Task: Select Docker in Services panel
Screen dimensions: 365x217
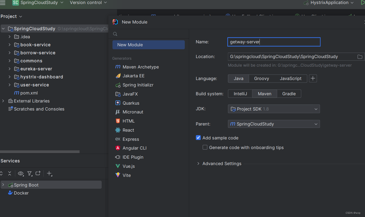Action: tap(21, 193)
